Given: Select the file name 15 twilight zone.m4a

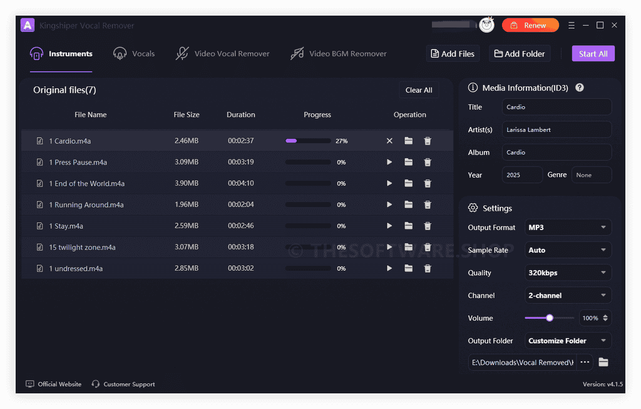Looking at the screenshot, I should click(x=82, y=247).
